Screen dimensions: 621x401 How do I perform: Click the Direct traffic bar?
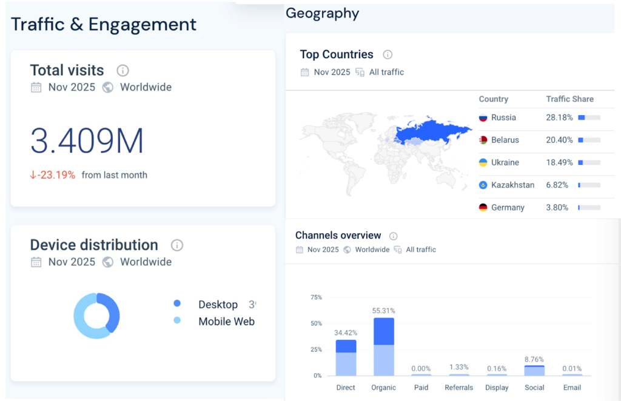click(346, 357)
